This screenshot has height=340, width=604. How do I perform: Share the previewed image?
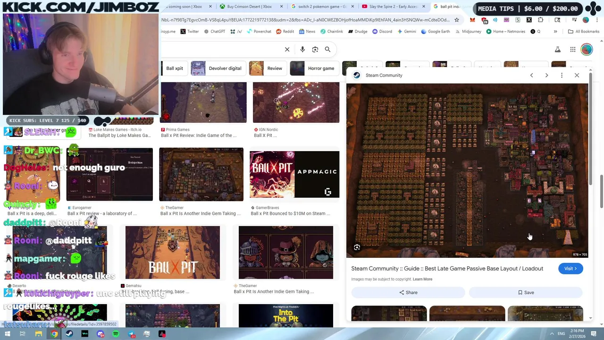[408, 292]
